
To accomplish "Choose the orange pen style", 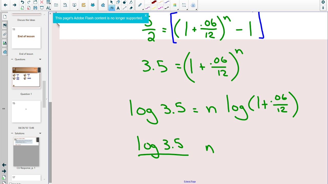I will [160, 2].
